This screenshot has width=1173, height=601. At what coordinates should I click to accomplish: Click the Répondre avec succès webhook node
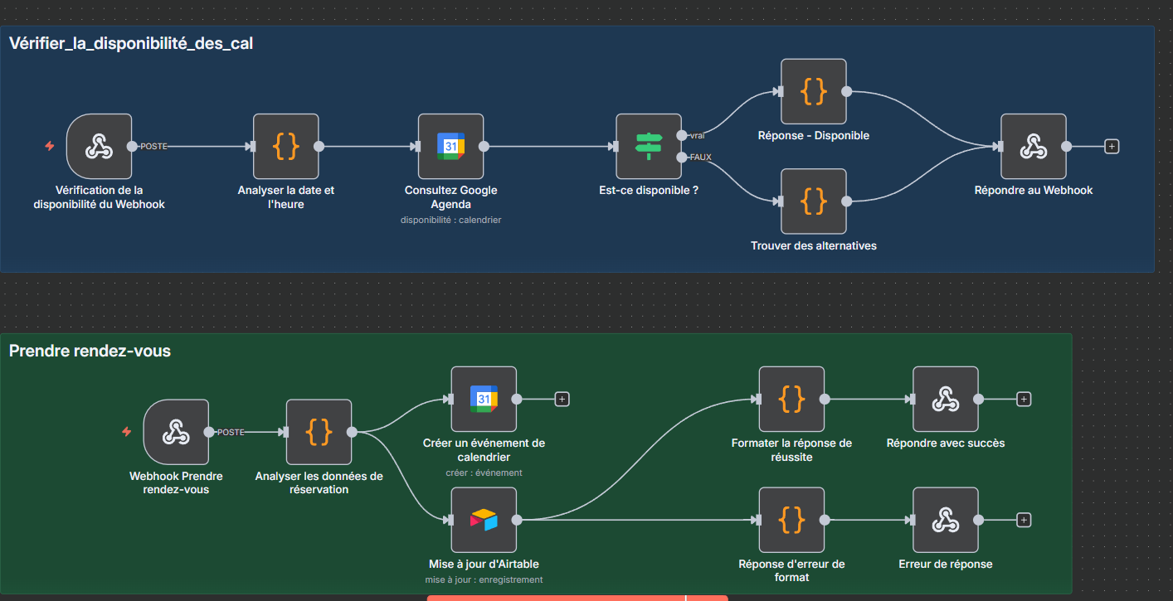pyautogui.click(x=945, y=399)
